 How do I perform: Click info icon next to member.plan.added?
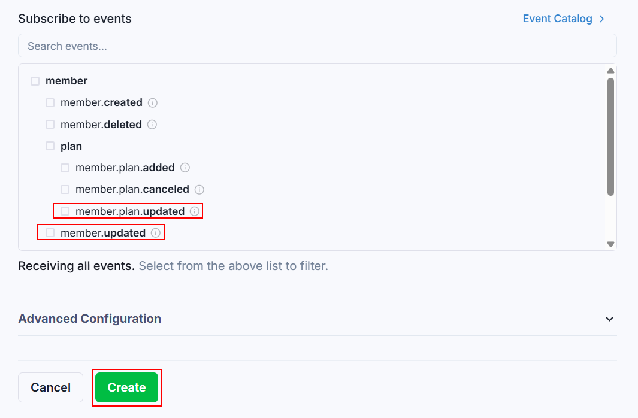coord(185,168)
